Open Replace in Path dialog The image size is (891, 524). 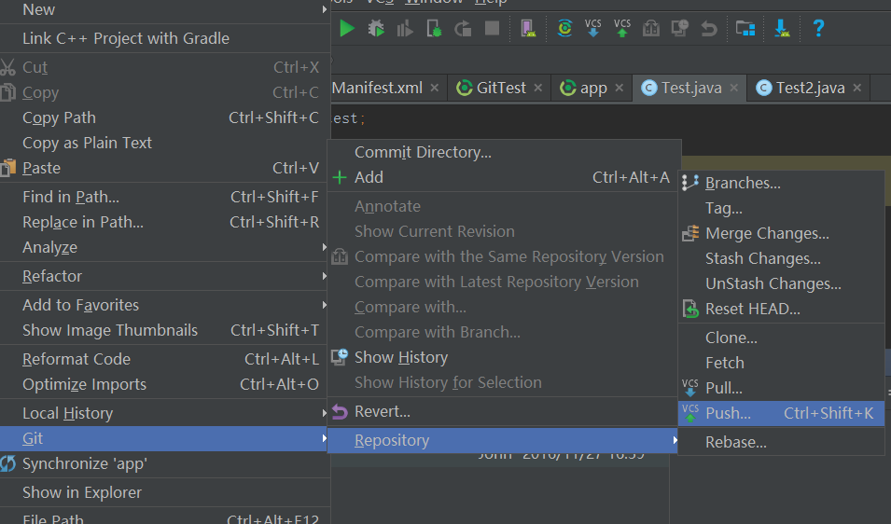(x=165, y=222)
